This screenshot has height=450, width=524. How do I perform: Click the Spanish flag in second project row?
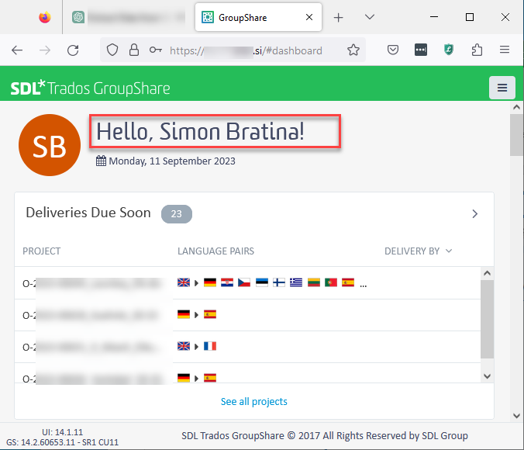[210, 314]
